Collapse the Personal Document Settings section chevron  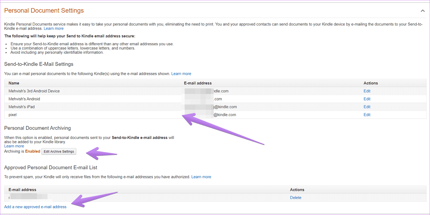click(423, 11)
